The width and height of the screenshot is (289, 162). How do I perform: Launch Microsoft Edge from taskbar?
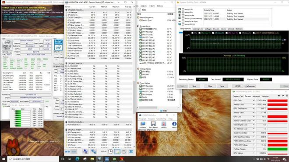(78, 159)
